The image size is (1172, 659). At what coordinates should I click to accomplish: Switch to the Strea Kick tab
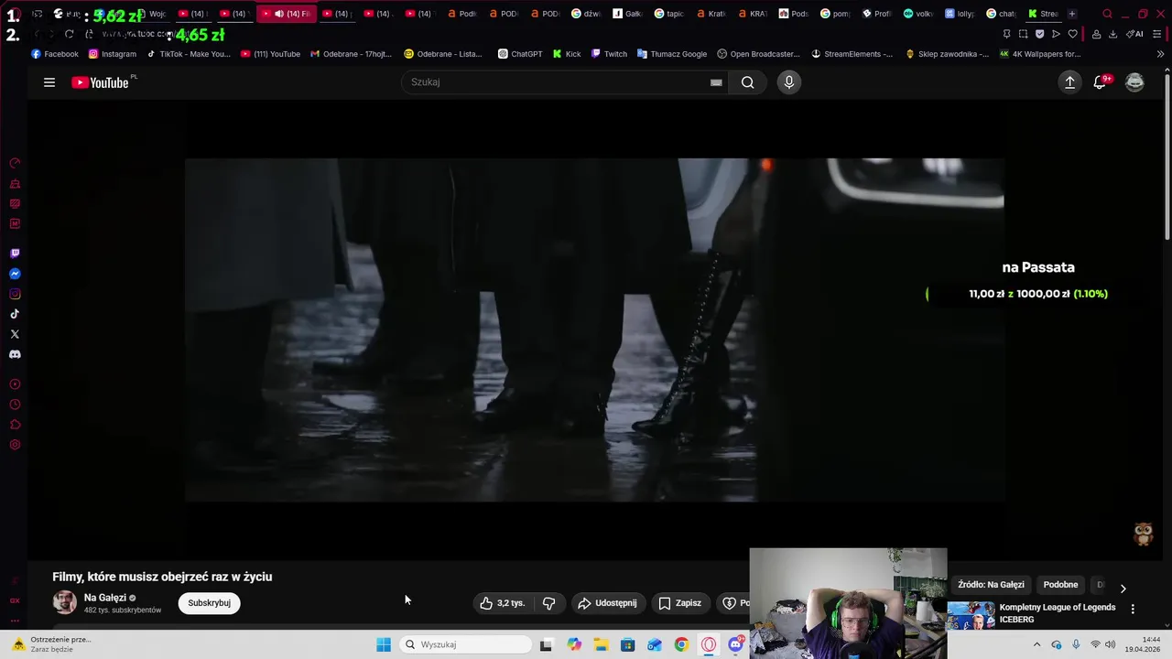pos(1043,14)
